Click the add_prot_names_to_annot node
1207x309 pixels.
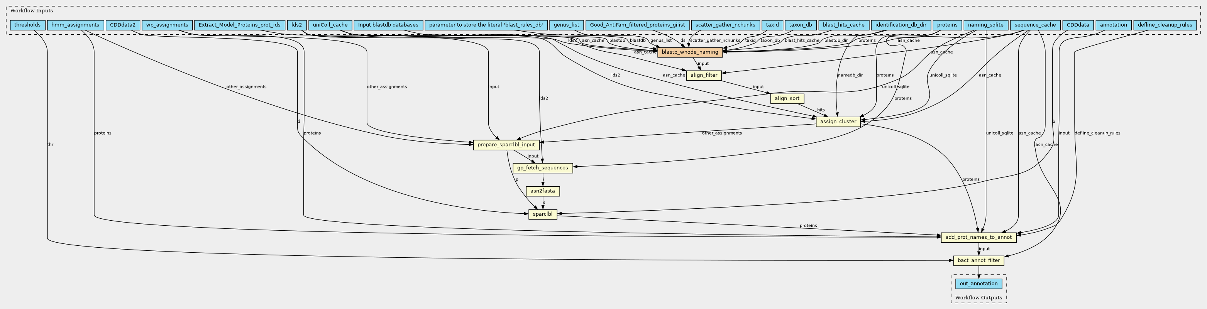pos(978,237)
